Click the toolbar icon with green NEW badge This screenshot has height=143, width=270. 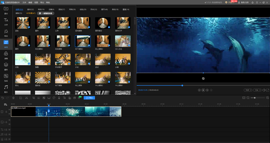click(x=80, y=98)
